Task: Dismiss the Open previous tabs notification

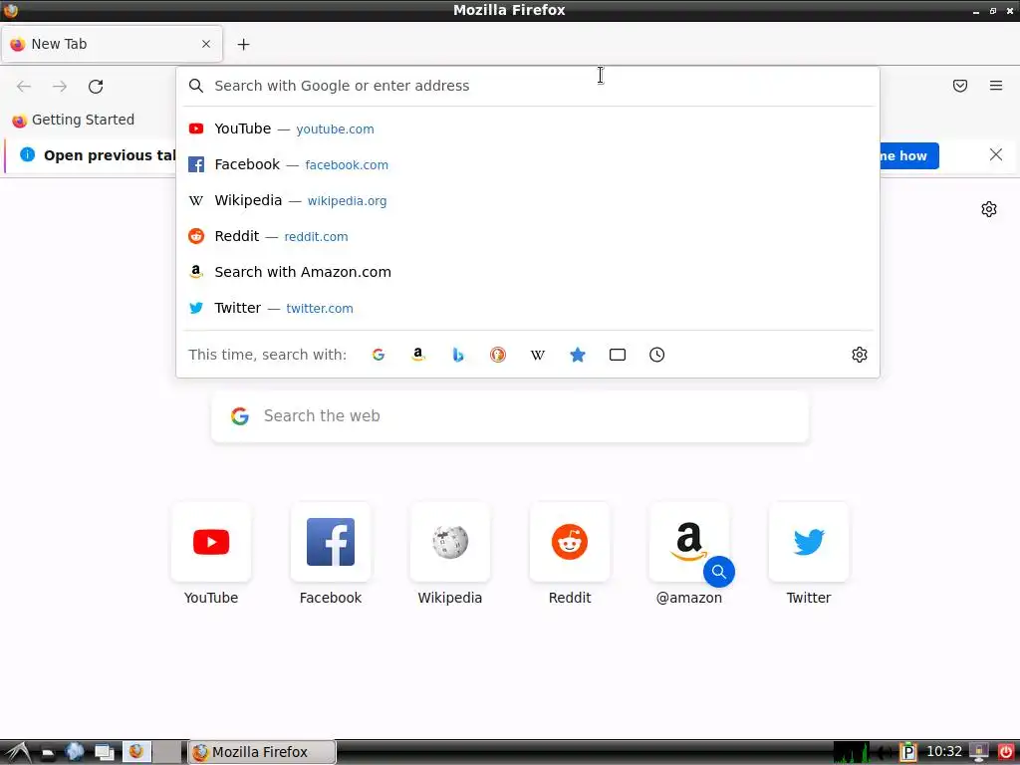Action: [x=996, y=154]
